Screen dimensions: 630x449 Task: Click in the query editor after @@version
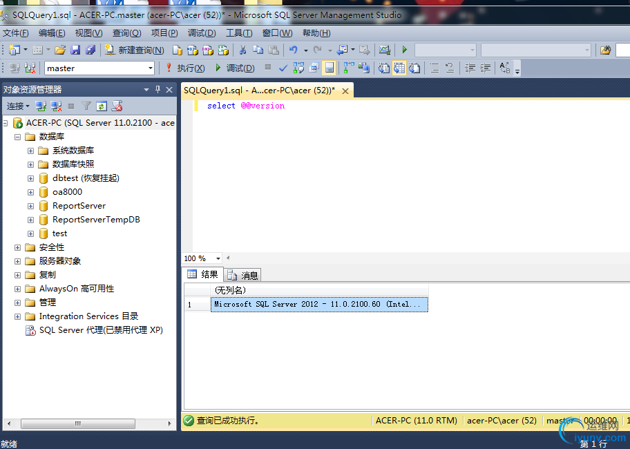tap(287, 106)
